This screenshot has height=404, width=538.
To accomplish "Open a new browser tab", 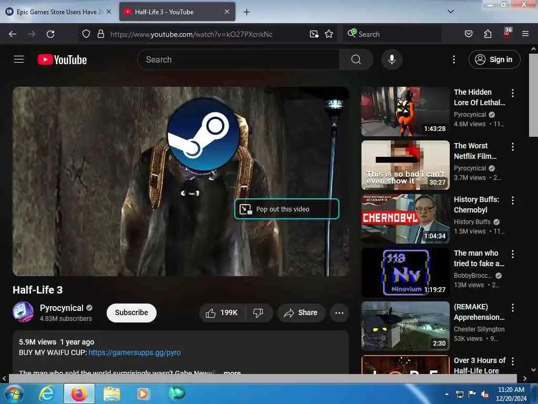I will (246, 12).
